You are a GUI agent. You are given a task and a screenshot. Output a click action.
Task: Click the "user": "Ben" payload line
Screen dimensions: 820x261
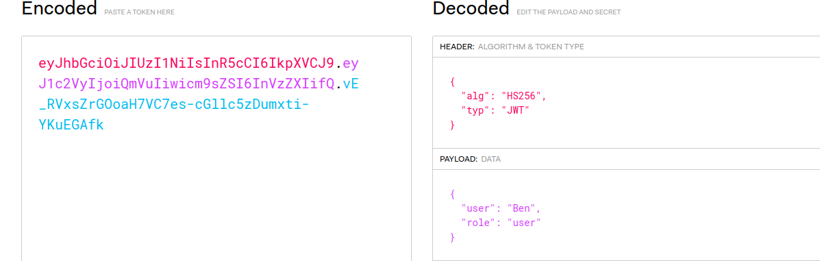(x=501, y=209)
